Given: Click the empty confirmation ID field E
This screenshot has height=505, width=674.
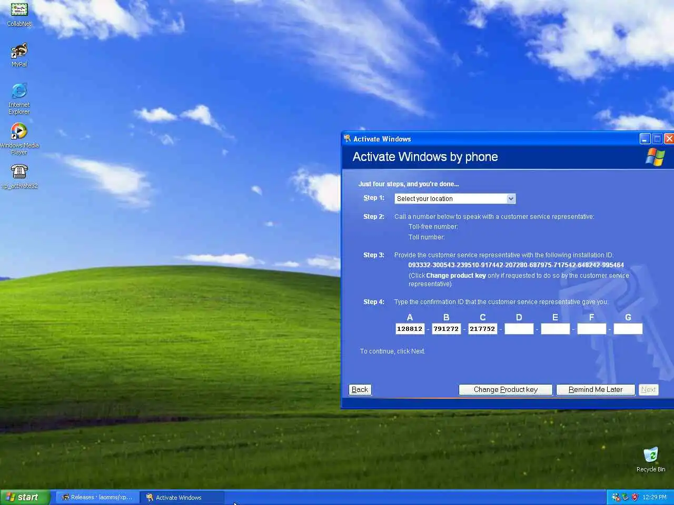Looking at the screenshot, I should click(555, 329).
